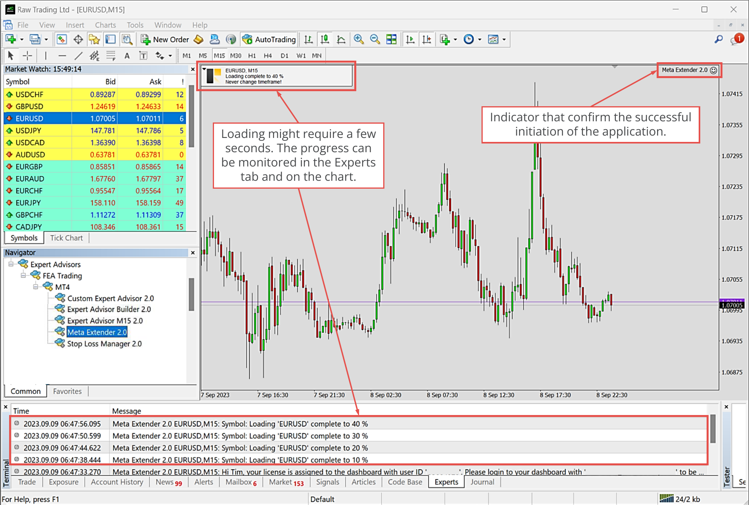Screen dimensions: 749x505
Task: Open the Profiles dropdown arrow
Action: point(46,40)
